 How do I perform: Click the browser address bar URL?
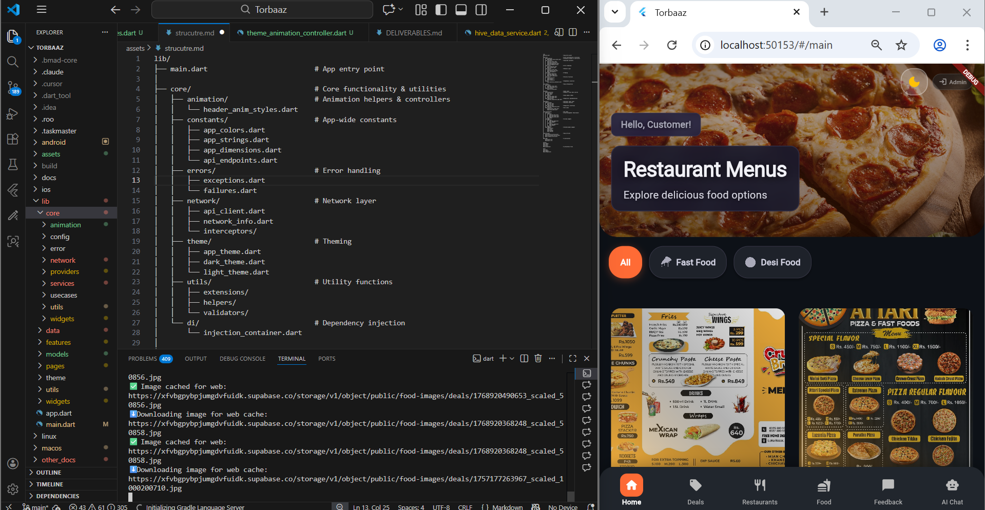click(776, 45)
